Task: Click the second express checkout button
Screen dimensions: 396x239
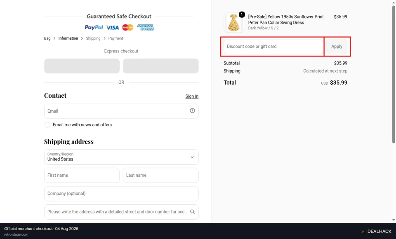Action: tap(160, 66)
